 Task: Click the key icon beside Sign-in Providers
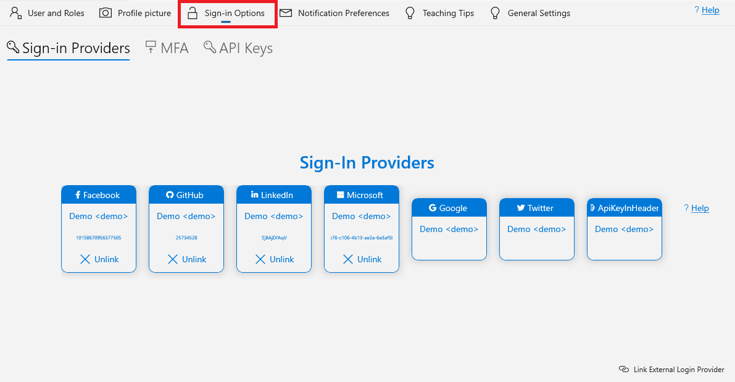[x=13, y=47]
